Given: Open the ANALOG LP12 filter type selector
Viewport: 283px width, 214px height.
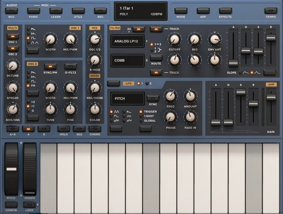Looking at the screenshot, I should point(128,41).
